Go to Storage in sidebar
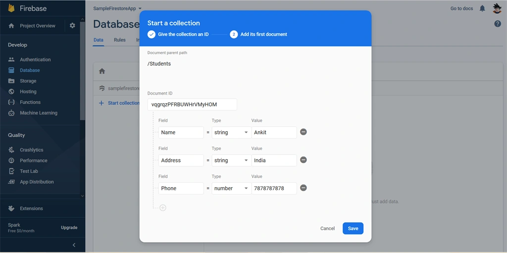This screenshot has height=253, width=507. point(28,81)
